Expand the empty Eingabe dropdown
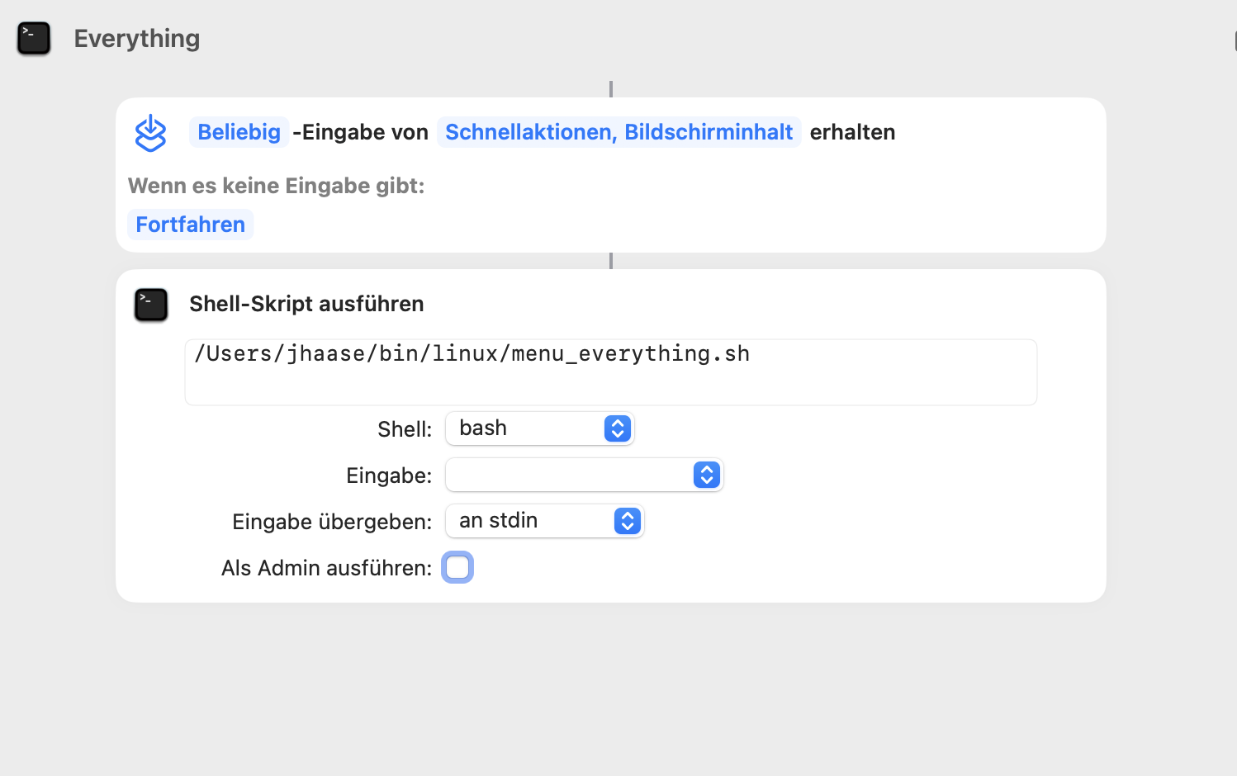 tap(584, 475)
